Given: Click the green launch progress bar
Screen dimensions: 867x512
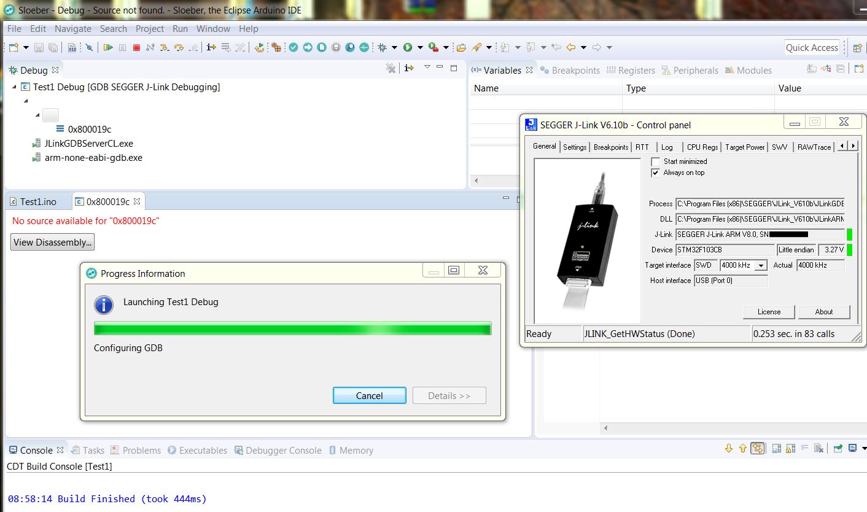Looking at the screenshot, I should pyautogui.click(x=292, y=329).
